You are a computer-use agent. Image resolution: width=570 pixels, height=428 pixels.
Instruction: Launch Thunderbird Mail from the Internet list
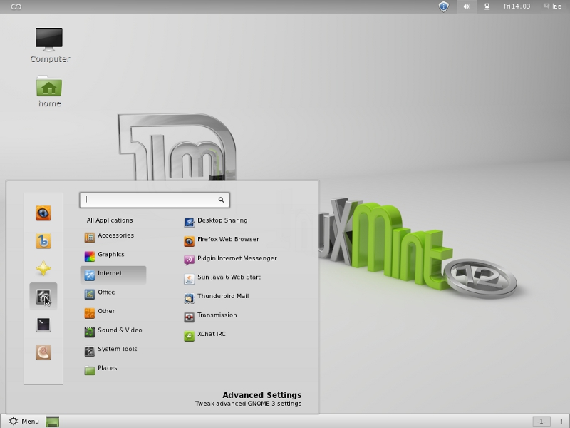(222, 296)
